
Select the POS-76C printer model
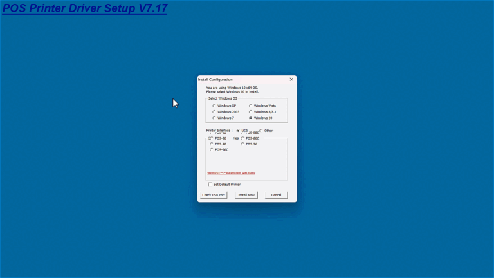click(x=211, y=150)
